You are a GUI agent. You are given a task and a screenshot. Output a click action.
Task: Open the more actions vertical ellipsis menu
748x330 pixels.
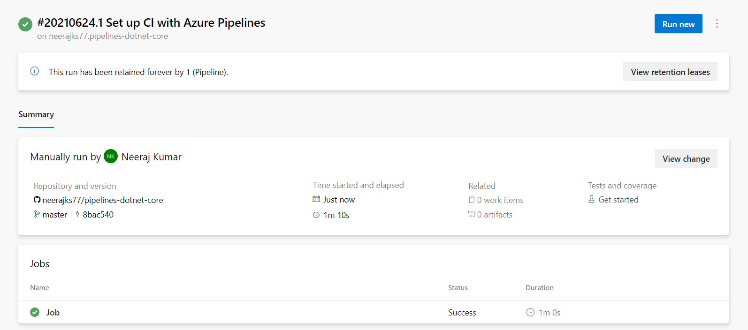click(717, 24)
